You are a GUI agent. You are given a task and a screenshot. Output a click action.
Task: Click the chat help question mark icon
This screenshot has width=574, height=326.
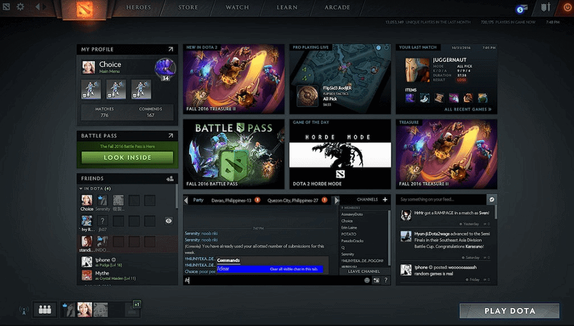385,280
